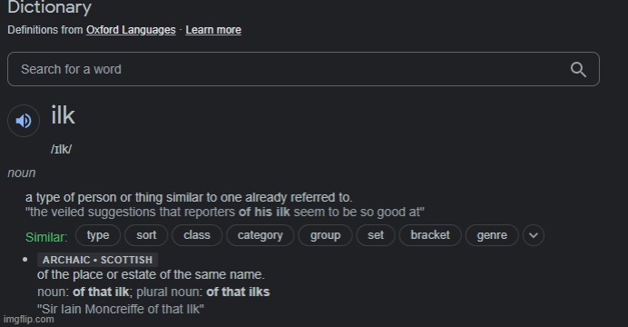The width and height of the screenshot is (628, 327).
Task: Select the 'sort' similar word chip
Action: click(x=146, y=235)
